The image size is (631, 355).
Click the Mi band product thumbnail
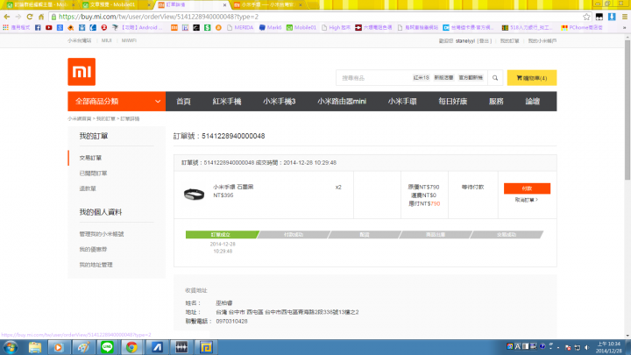194,195
